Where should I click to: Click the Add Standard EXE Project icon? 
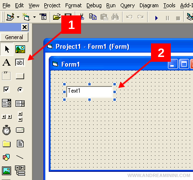coord(10,17)
